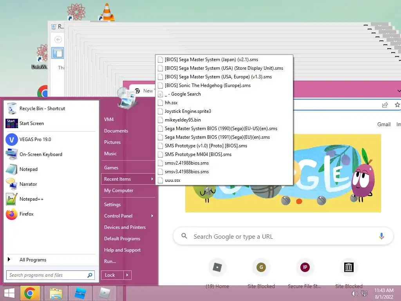Open Chrome from the taskbar
This screenshot has width=401, height=301.
[30, 293]
